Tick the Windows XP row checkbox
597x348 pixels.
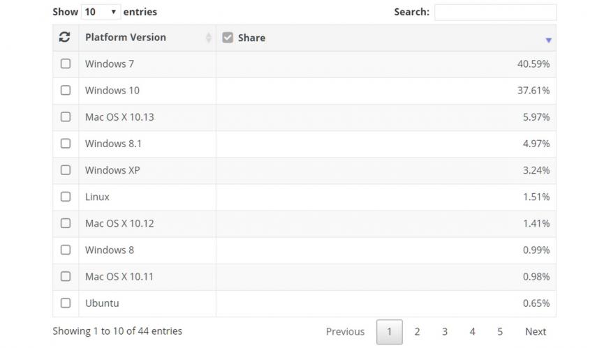(x=66, y=170)
